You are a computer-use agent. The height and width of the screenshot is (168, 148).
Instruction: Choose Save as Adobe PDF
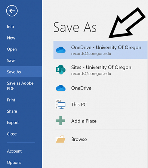(20, 86)
